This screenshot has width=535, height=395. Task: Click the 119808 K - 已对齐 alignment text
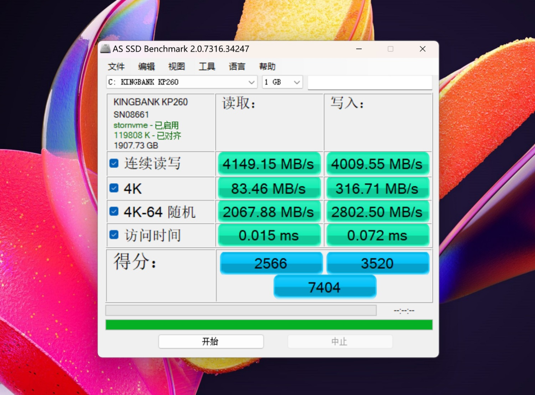pyautogui.click(x=148, y=135)
